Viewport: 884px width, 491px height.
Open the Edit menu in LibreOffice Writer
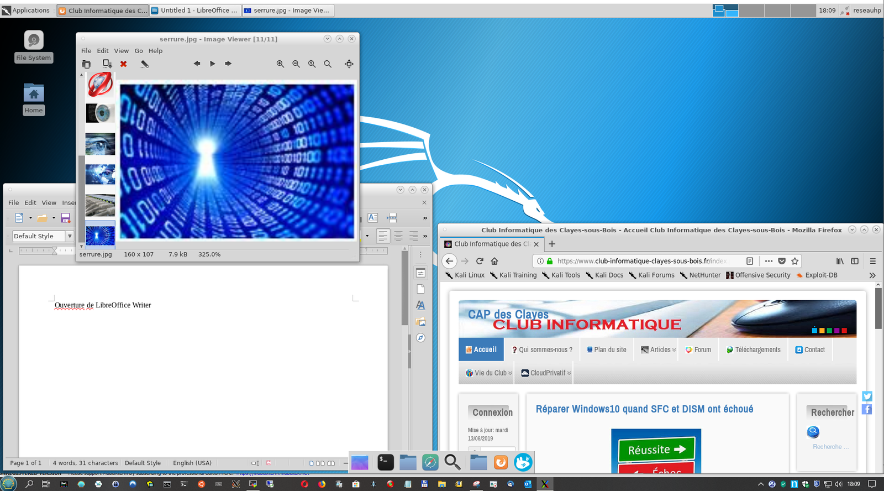(x=30, y=203)
